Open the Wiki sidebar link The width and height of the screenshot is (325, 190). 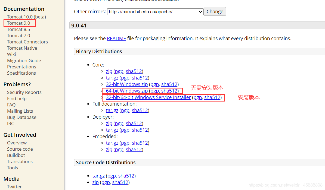(11, 54)
